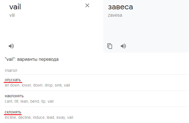Listen to translation 'завеса' pronunciation
This screenshot has height=123, width=189.
click(123, 46)
